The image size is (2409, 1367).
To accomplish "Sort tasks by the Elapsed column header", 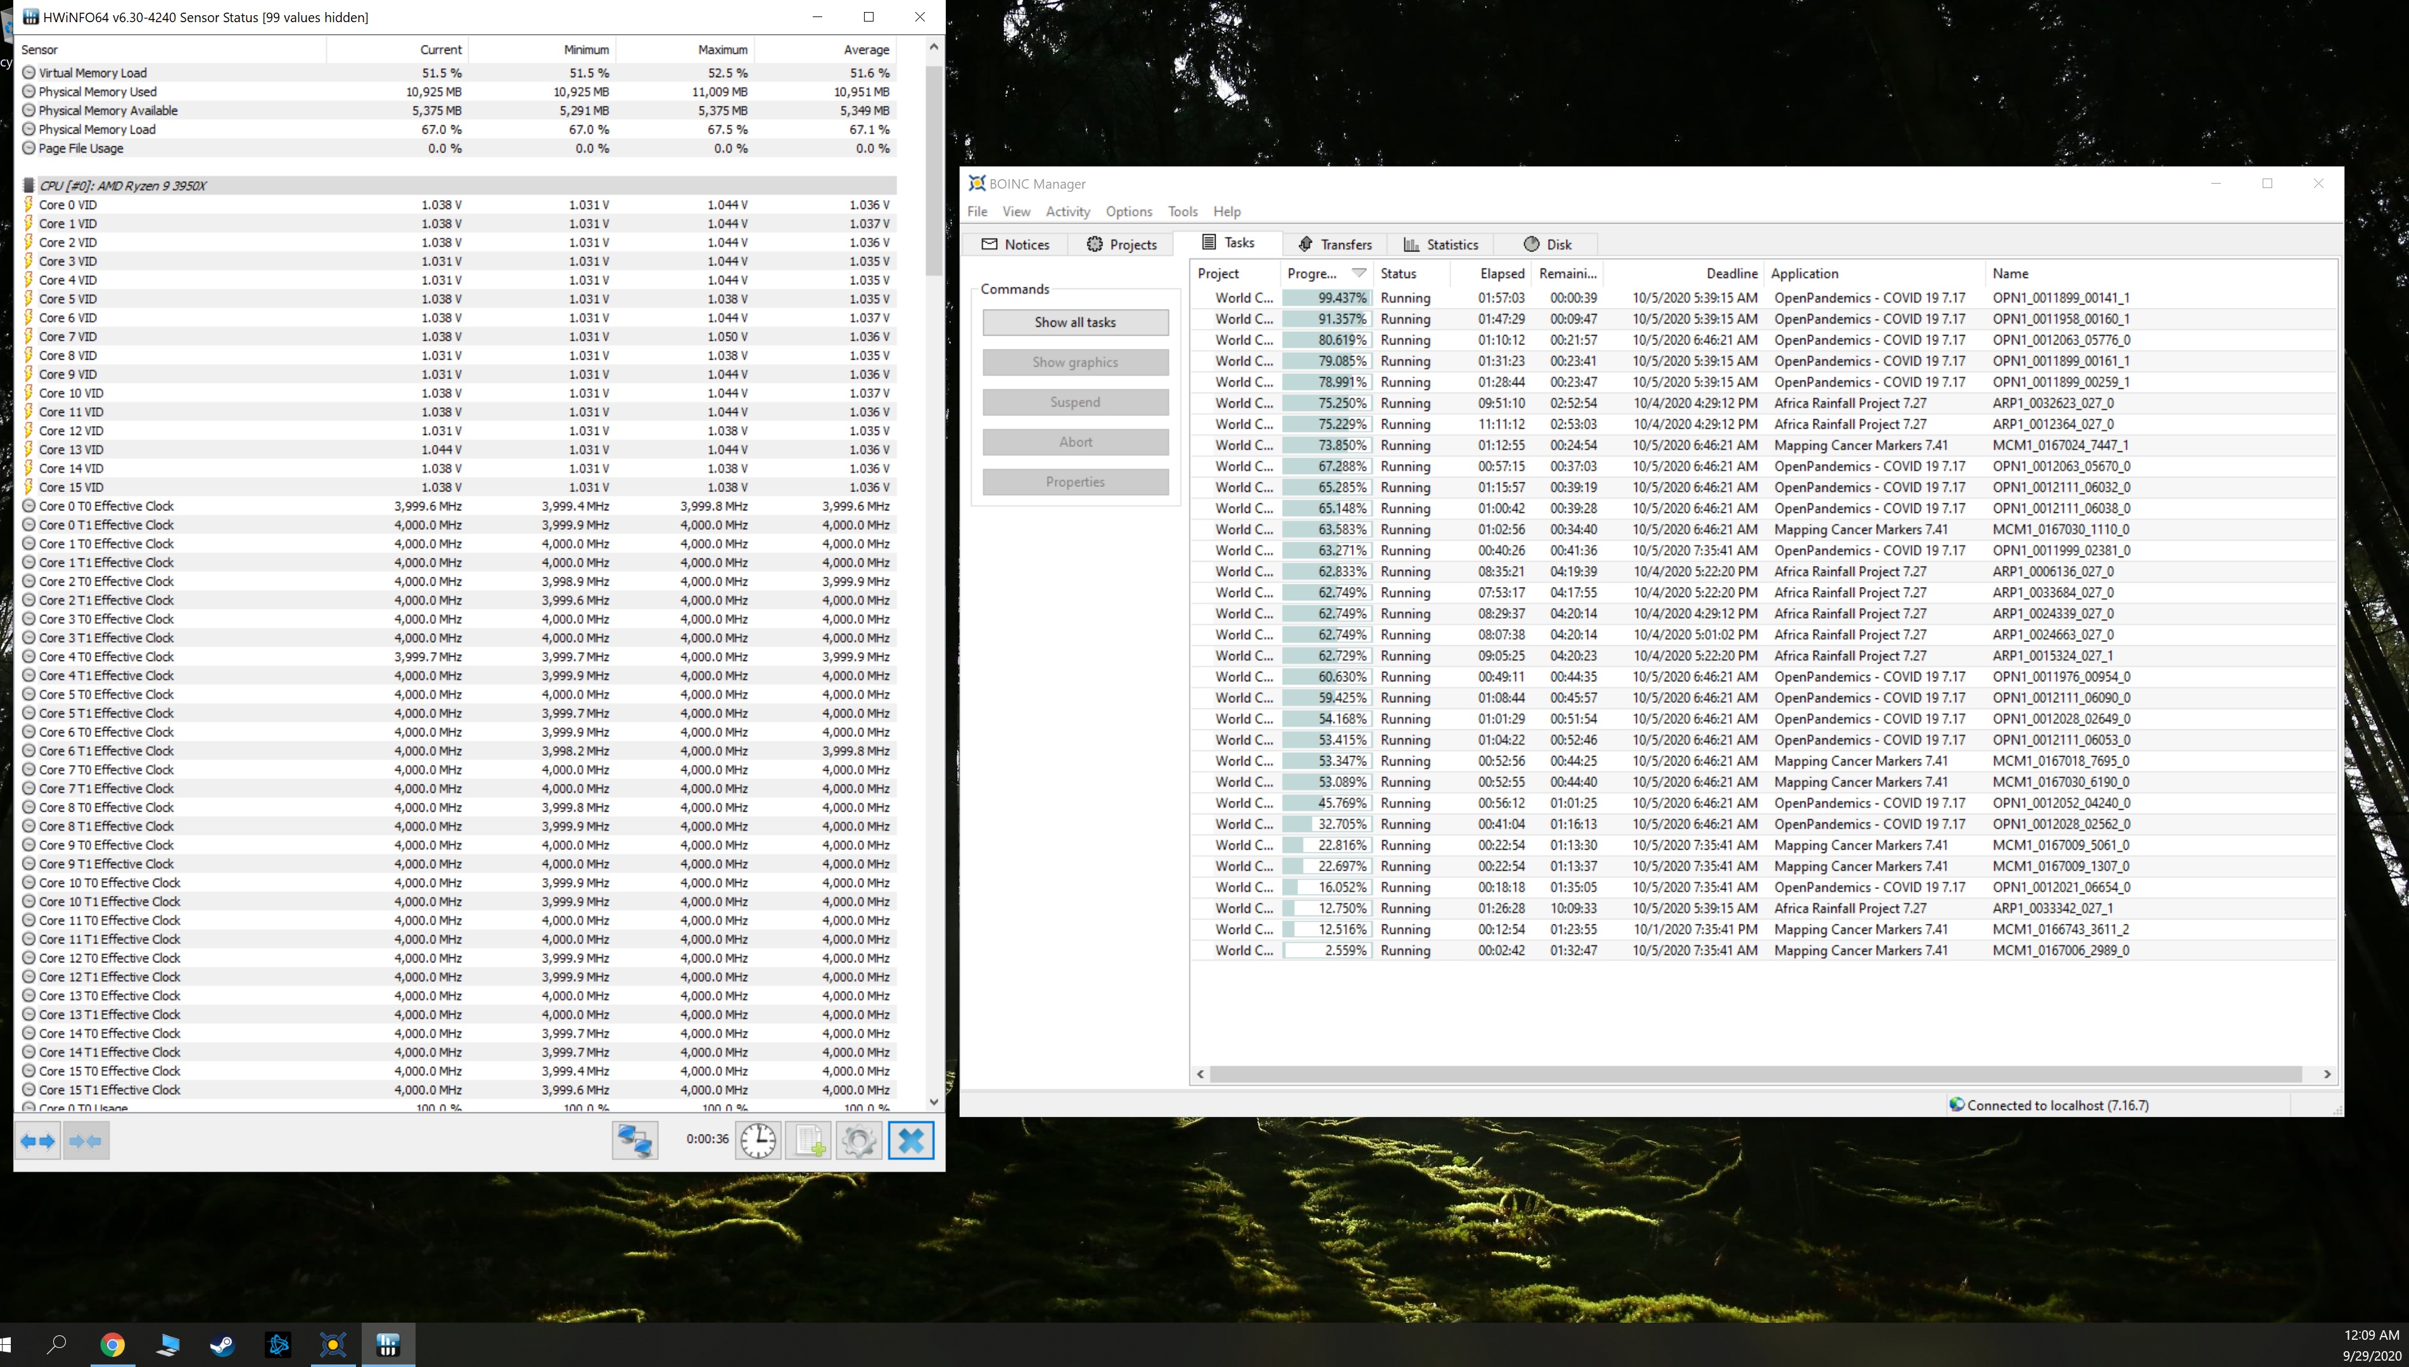I will 1491,274.
